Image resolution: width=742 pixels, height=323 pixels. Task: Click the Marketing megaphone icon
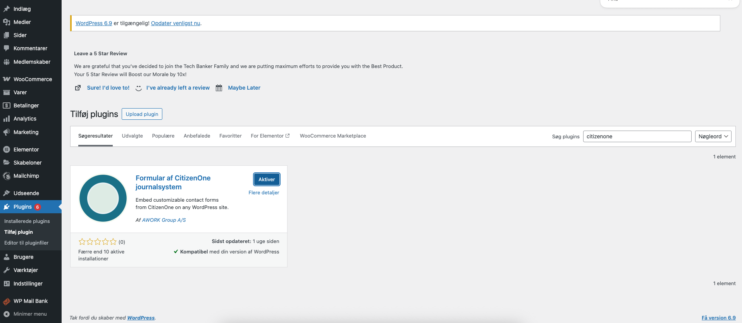(x=7, y=132)
